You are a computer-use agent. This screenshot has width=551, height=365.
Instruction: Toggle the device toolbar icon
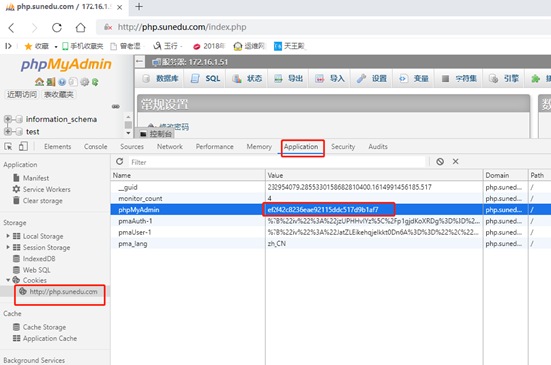coord(23,147)
